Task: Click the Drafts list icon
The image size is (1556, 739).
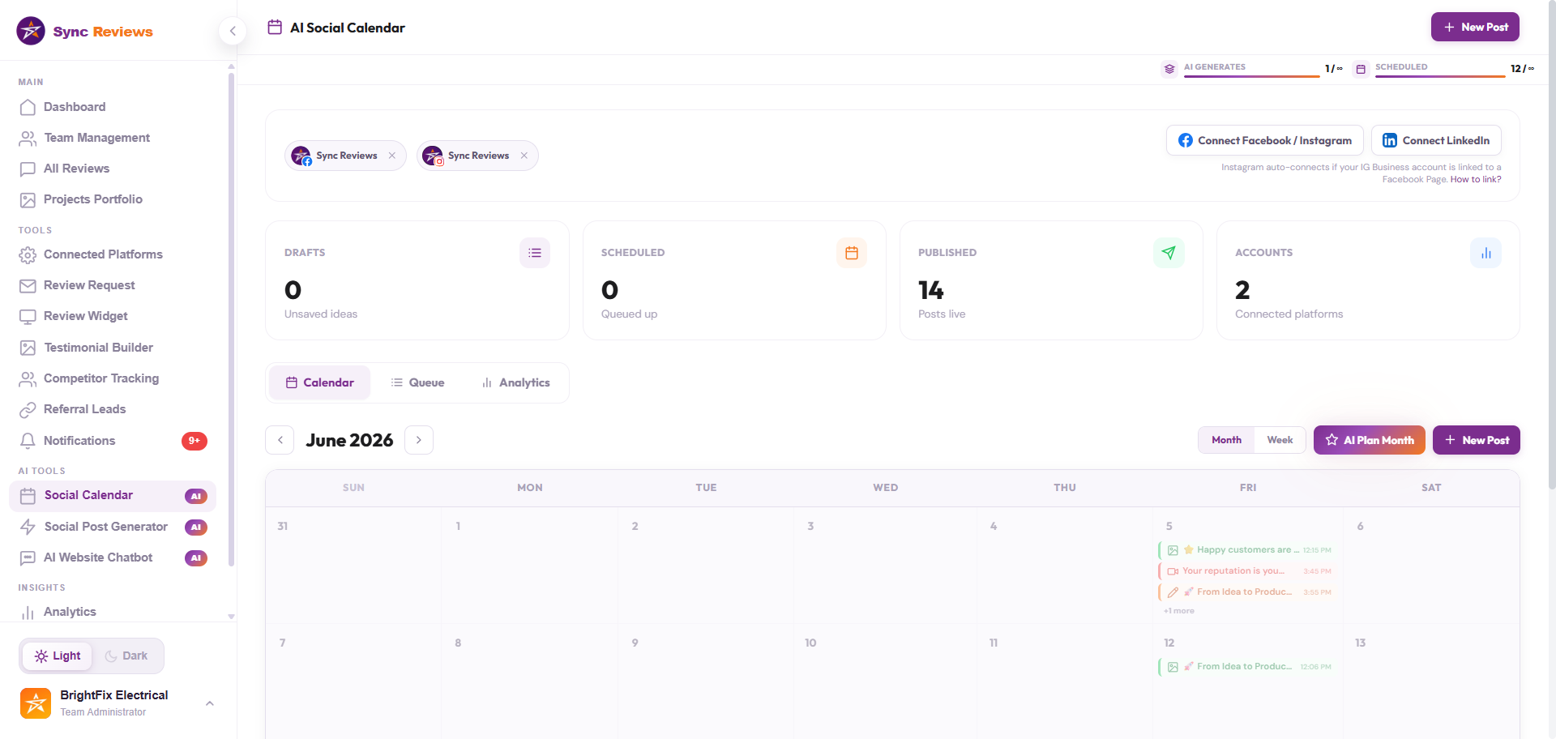Action: pyautogui.click(x=535, y=253)
